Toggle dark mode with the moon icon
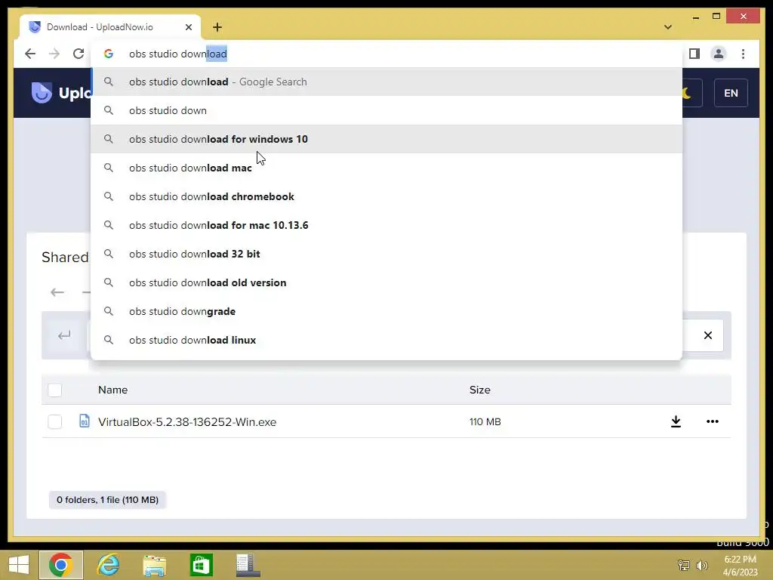This screenshot has height=580, width=773. point(688,93)
